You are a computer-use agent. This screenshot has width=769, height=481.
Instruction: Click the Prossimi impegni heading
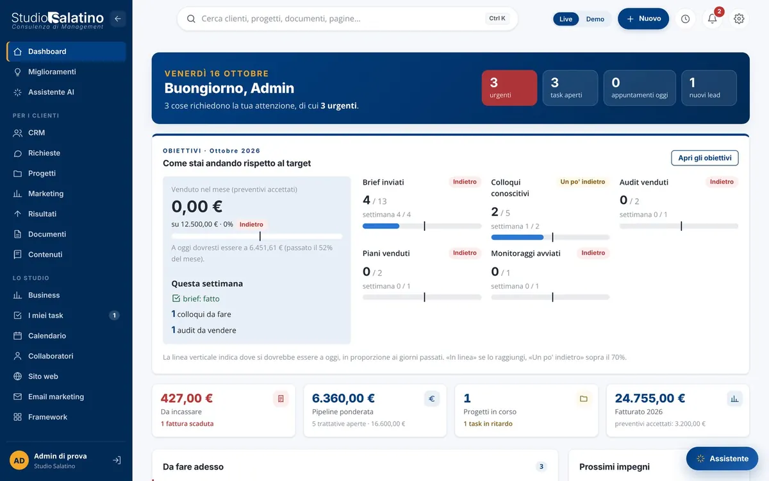615,467
